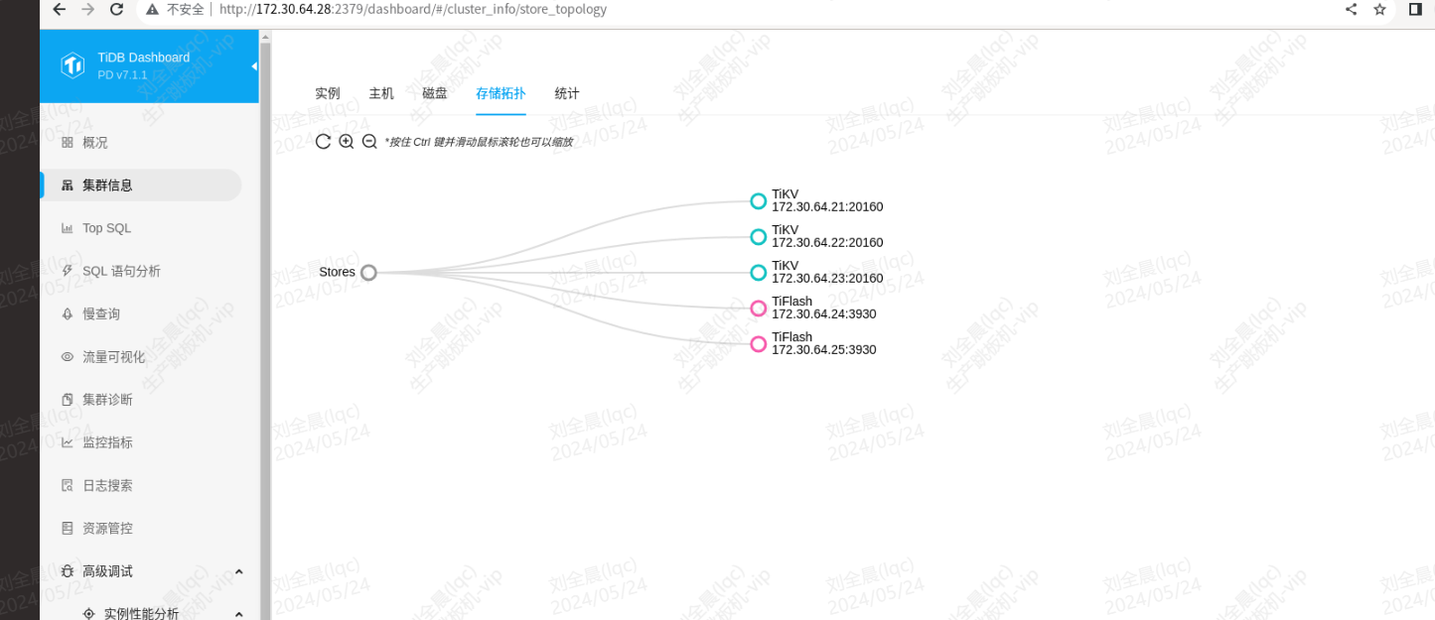Click the share icon in address bar

(1351, 10)
